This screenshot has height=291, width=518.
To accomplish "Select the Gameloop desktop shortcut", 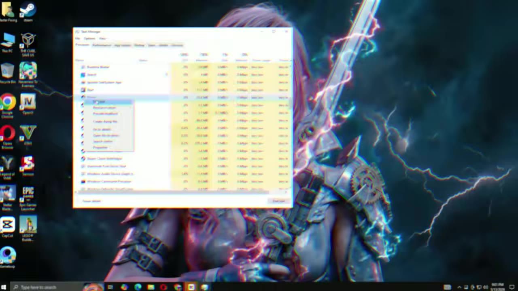I will 8,258.
